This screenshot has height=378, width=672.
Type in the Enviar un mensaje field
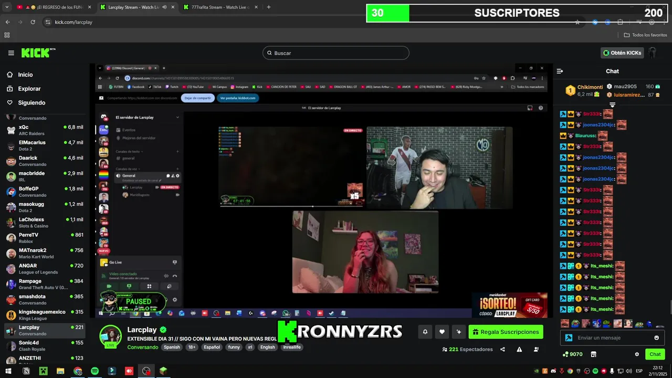click(x=612, y=338)
